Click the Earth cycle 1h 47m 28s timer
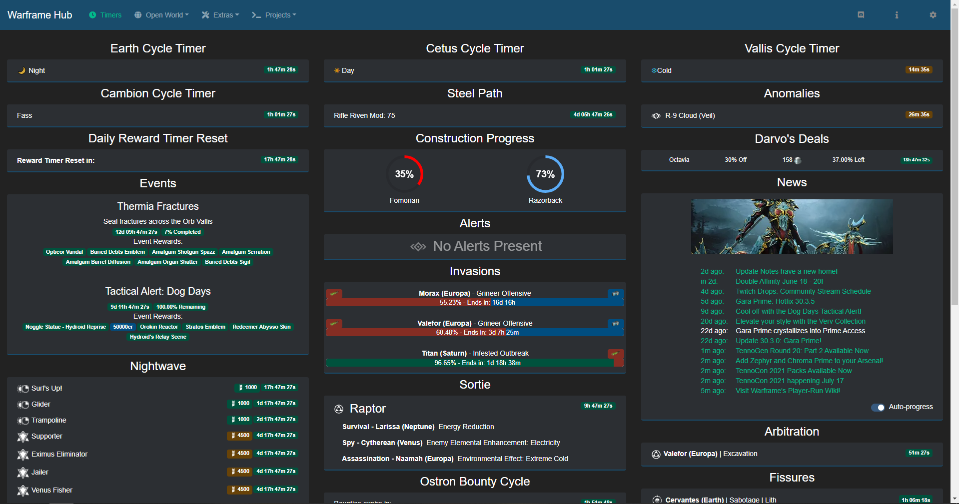This screenshot has height=504, width=959. coord(281,70)
